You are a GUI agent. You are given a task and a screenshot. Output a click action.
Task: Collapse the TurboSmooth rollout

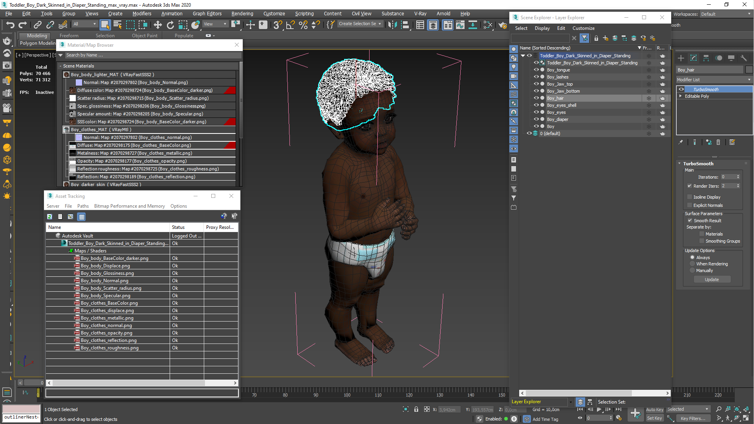pyautogui.click(x=680, y=164)
